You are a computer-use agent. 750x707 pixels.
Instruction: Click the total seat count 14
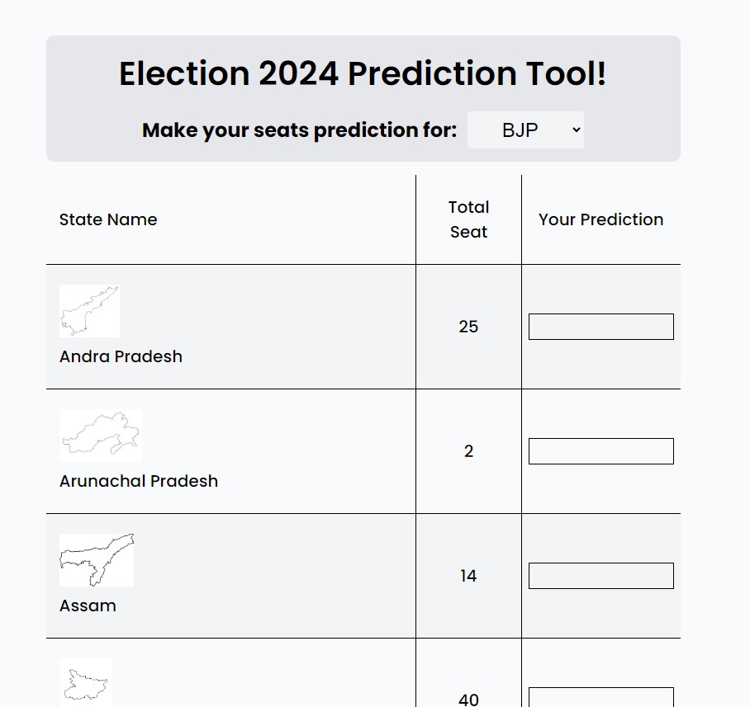pos(468,576)
